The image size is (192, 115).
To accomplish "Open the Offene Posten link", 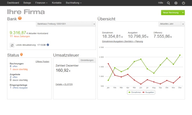I will (x=42, y=61).
